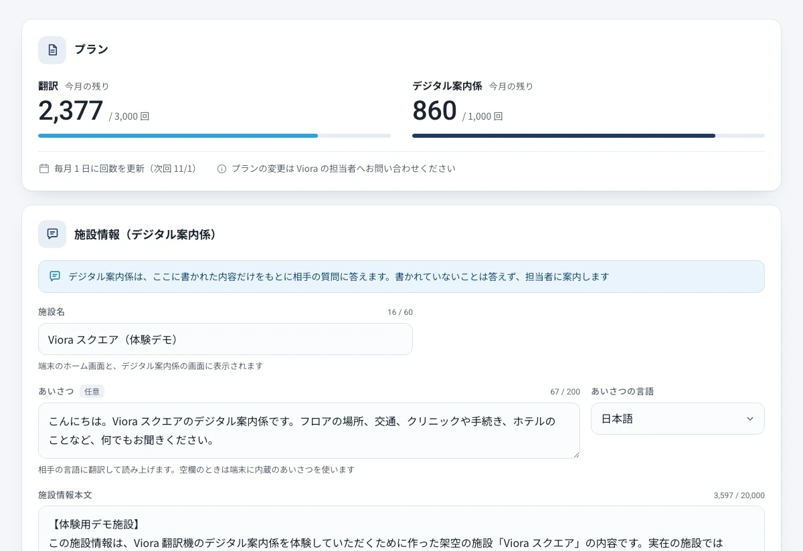The height and width of the screenshot is (551, 803).
Task: Click the message icon in the blue info banner
Action: point(55,276)
